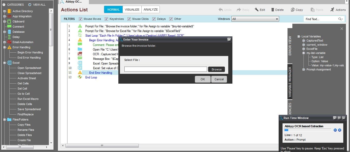Toggle the Mouse Clicks filter checkbox
The width and height of the screenshot is (350, 152).
[129, 19]
